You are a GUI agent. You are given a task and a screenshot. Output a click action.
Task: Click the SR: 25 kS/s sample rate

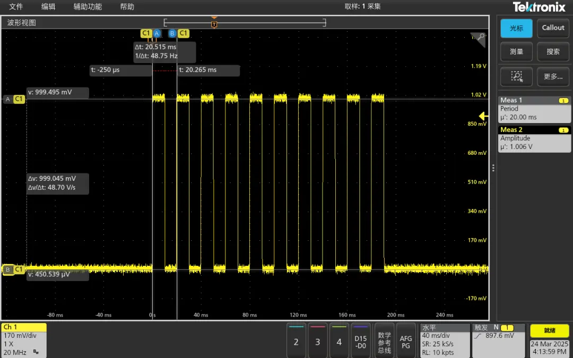[438, 344]
